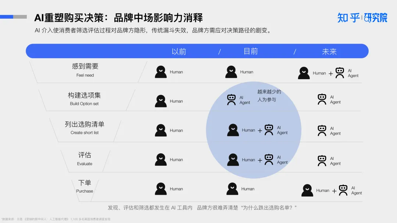Click the AI Agent robot icon in 目前 Create short list row
This screenshot has width=397, height=223.
click(269, 130)
